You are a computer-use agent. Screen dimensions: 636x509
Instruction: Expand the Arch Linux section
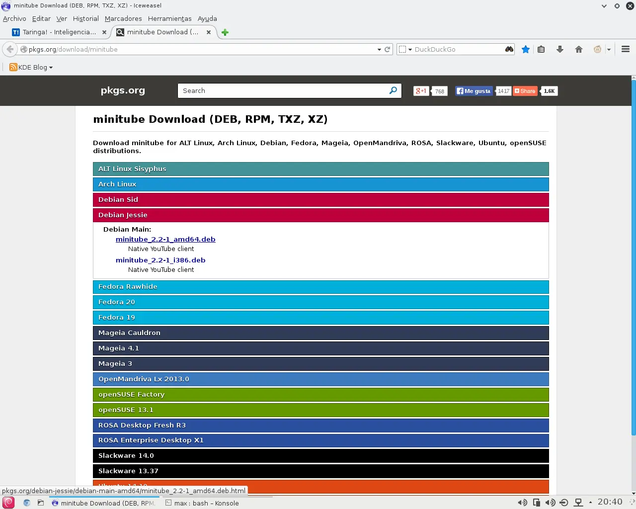(x=321, y=184)
